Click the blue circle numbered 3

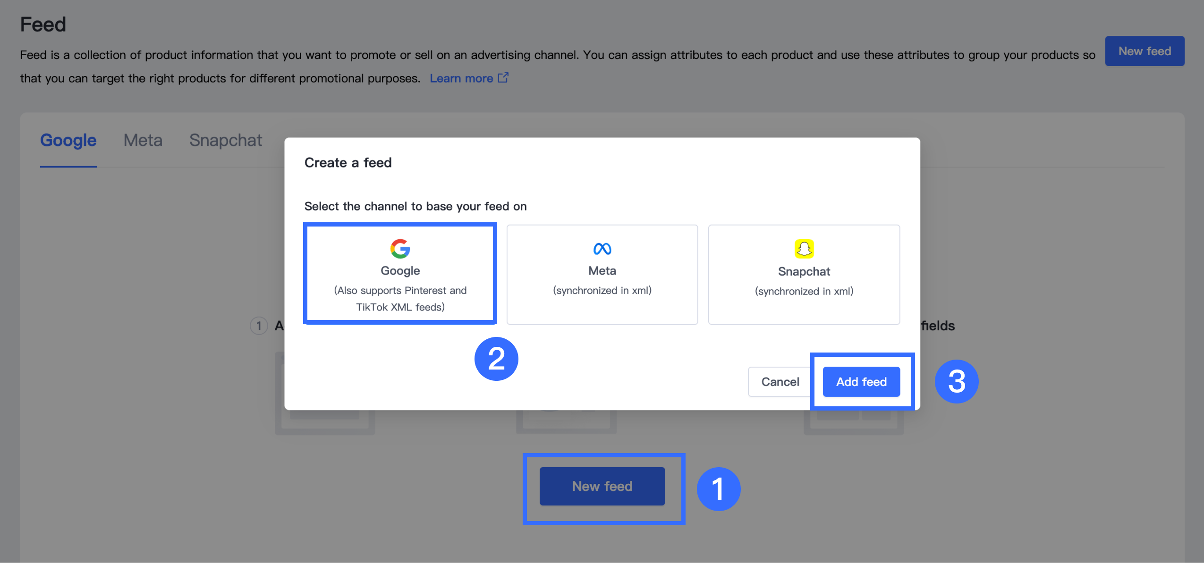coord(957,381)
